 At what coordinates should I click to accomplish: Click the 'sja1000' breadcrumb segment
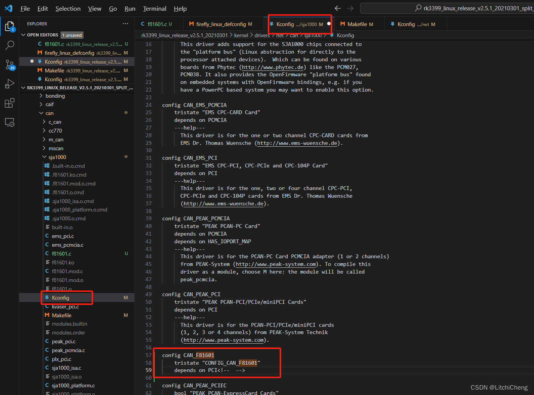click(x=313, y=35)
